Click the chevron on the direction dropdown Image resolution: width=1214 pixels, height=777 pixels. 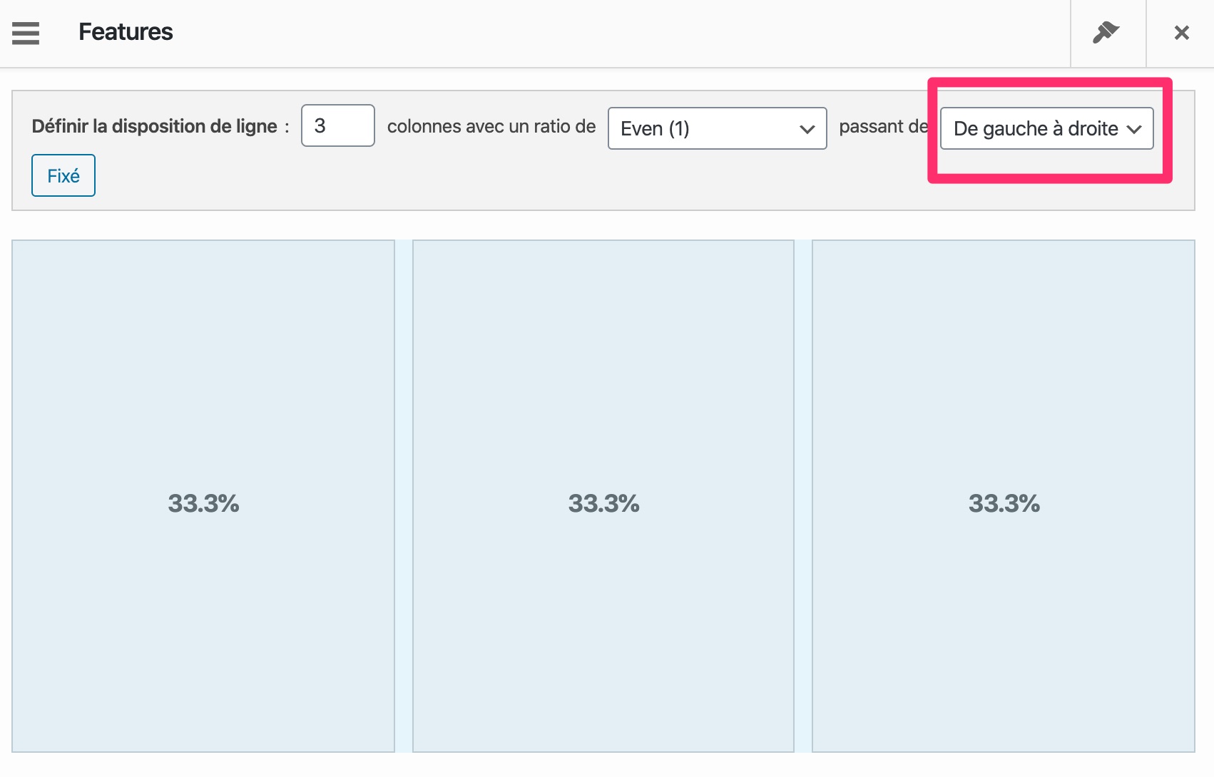(1133, 129)
